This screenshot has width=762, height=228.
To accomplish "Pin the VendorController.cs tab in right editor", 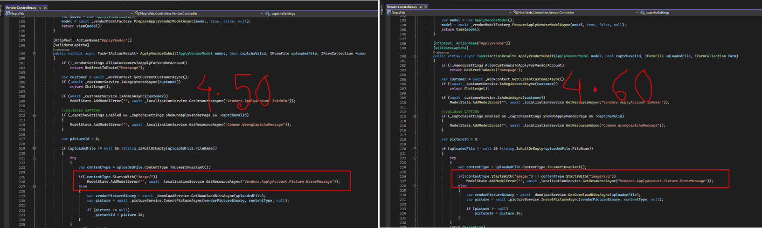I will pos(421,7).
